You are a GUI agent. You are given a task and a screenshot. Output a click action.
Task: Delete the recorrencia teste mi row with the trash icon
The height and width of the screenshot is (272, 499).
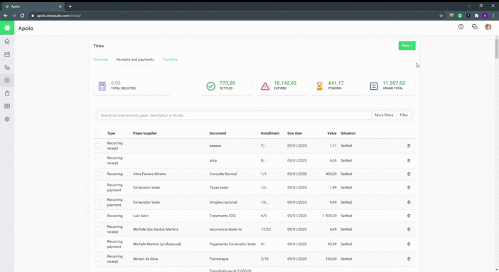409,229
